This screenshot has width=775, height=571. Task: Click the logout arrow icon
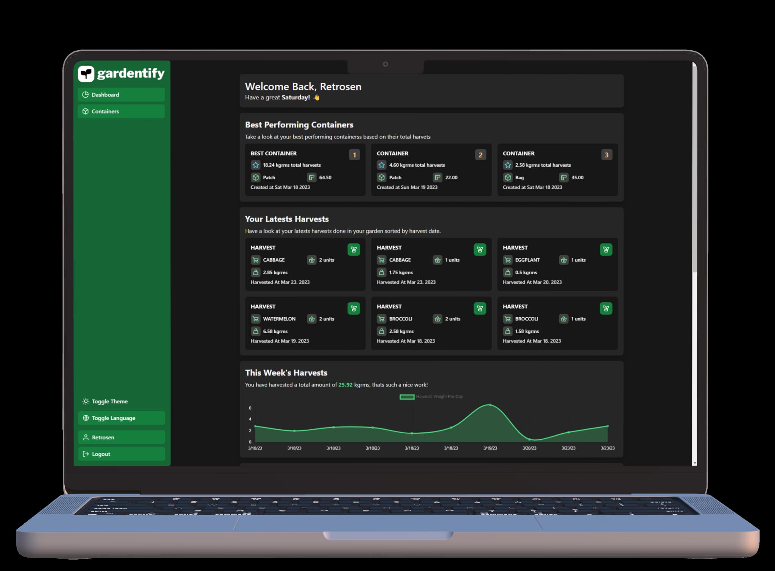coord(86,454)
